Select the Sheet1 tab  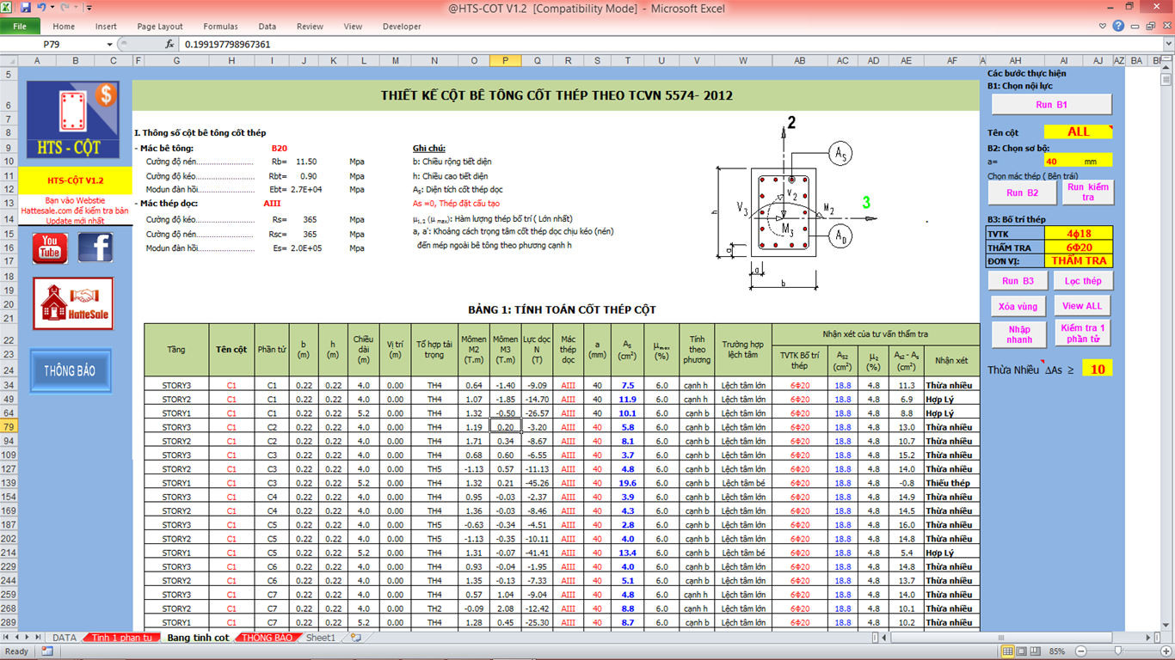coord(321,638)
